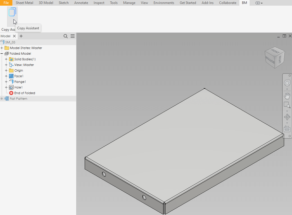Screen dimensions: 292x215
Task: Open the browser hamburger menu
Action: (73, 36)
